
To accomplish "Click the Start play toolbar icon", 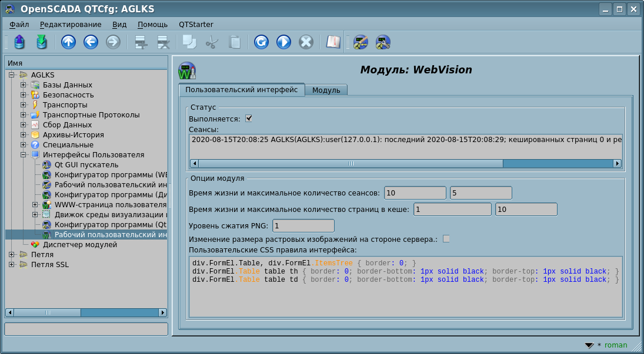I will tap(283, 42).
